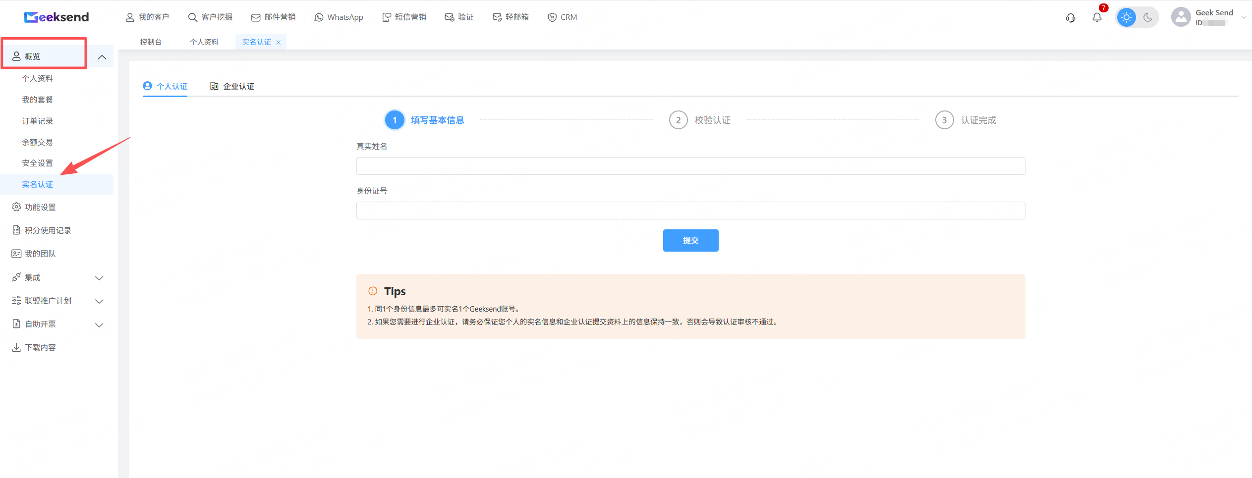Click the 集成 plug icon
The width and height of the screenshot is (1252, 478).
(x=16, y=277)
